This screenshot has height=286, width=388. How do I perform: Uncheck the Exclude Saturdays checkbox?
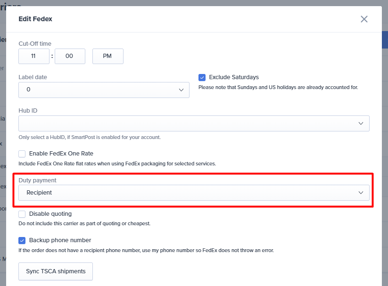click(x=202, y=77)
